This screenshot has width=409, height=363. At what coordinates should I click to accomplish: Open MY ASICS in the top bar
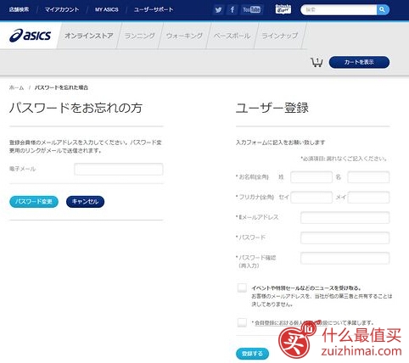click(x=107, y=9)
